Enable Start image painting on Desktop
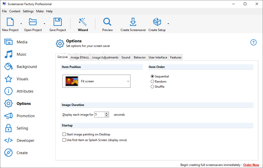Viewport: 263px width, 168px height. click(86, 134)
